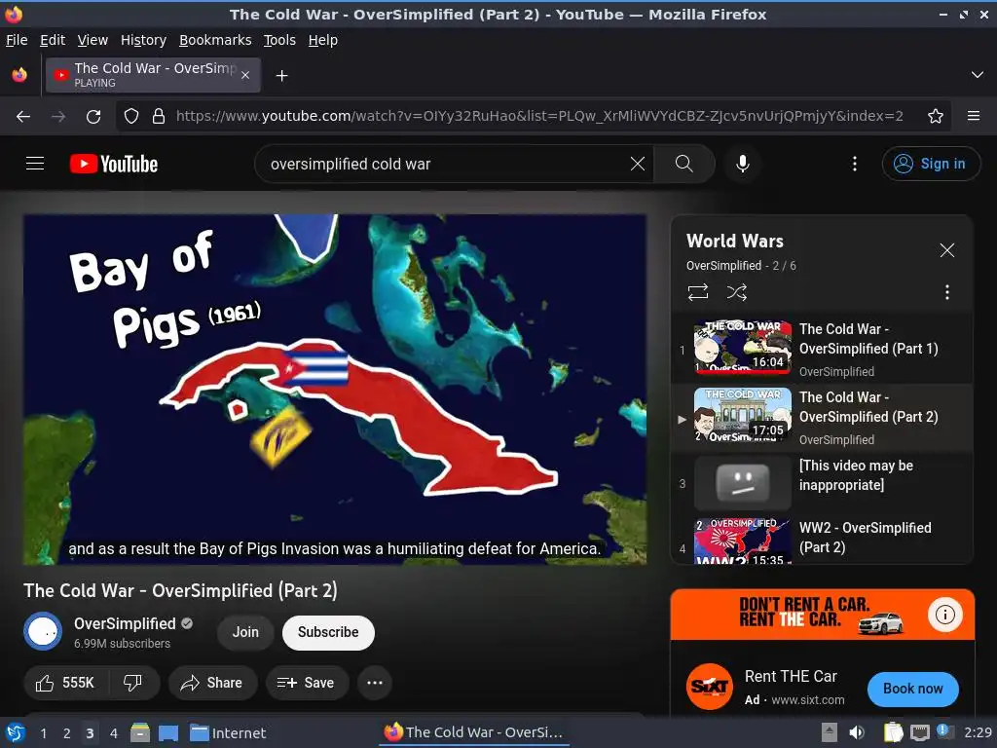Image resolution: width=997 pixels, height=748 pixels.
Task: Open the file manager taskbar icon
Action: (x=140, y=733)
